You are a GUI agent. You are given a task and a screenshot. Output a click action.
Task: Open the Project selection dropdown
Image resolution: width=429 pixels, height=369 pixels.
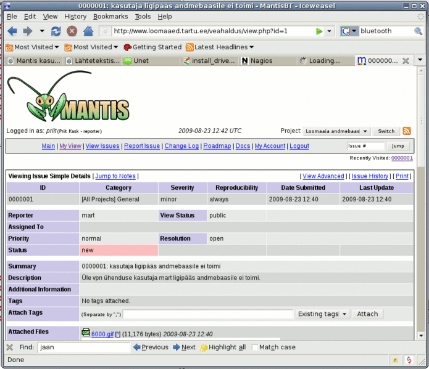(x=336, y=131)
